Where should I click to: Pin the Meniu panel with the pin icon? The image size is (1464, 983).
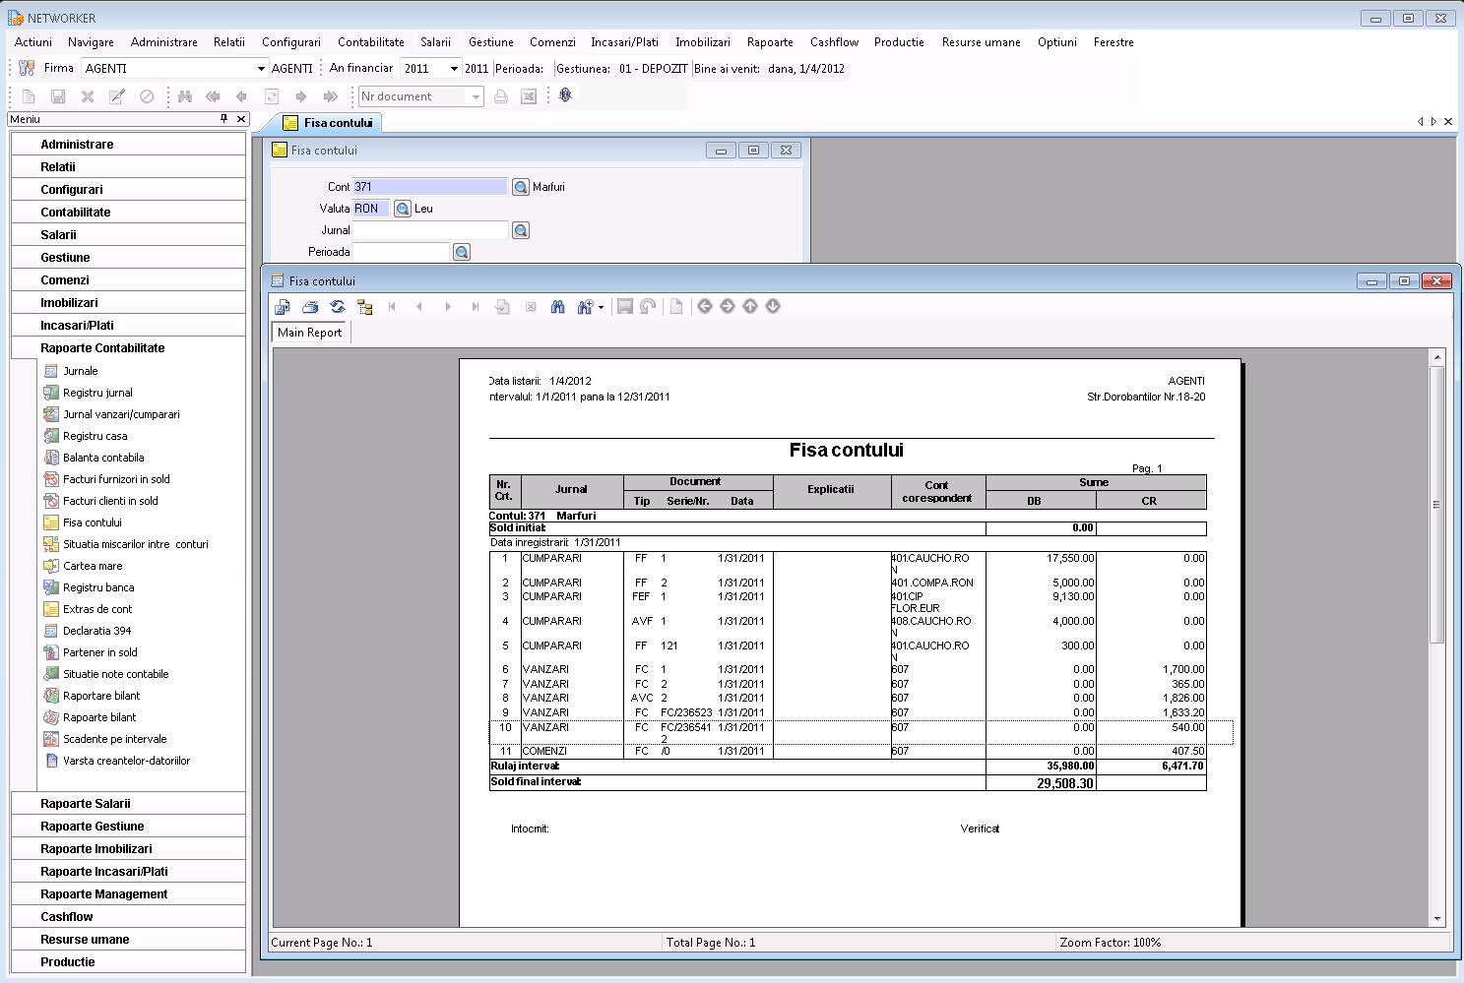[x=224, y=118]
